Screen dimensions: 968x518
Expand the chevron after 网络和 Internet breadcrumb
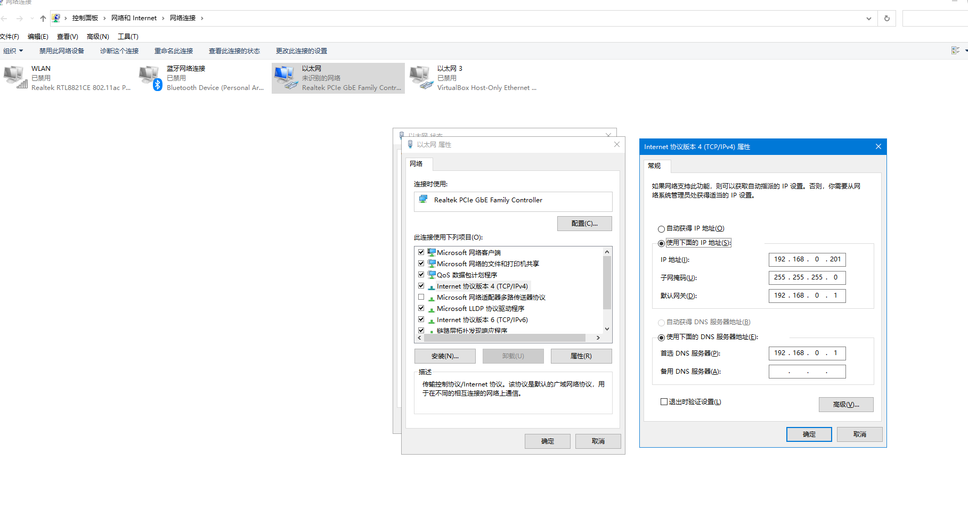click(x=163, y=18)
